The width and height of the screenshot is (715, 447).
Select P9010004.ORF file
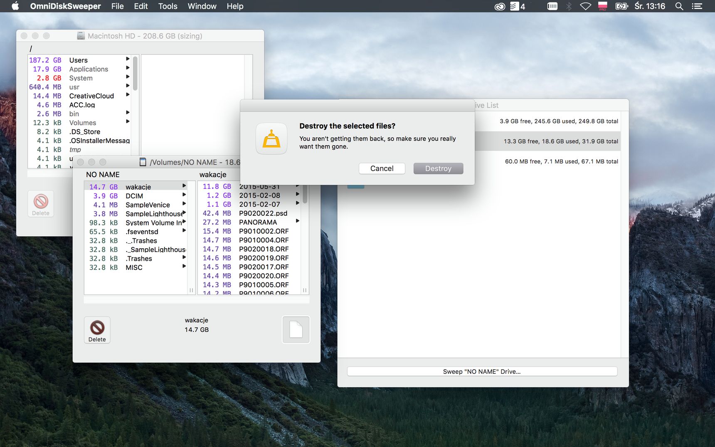(249, 240)
